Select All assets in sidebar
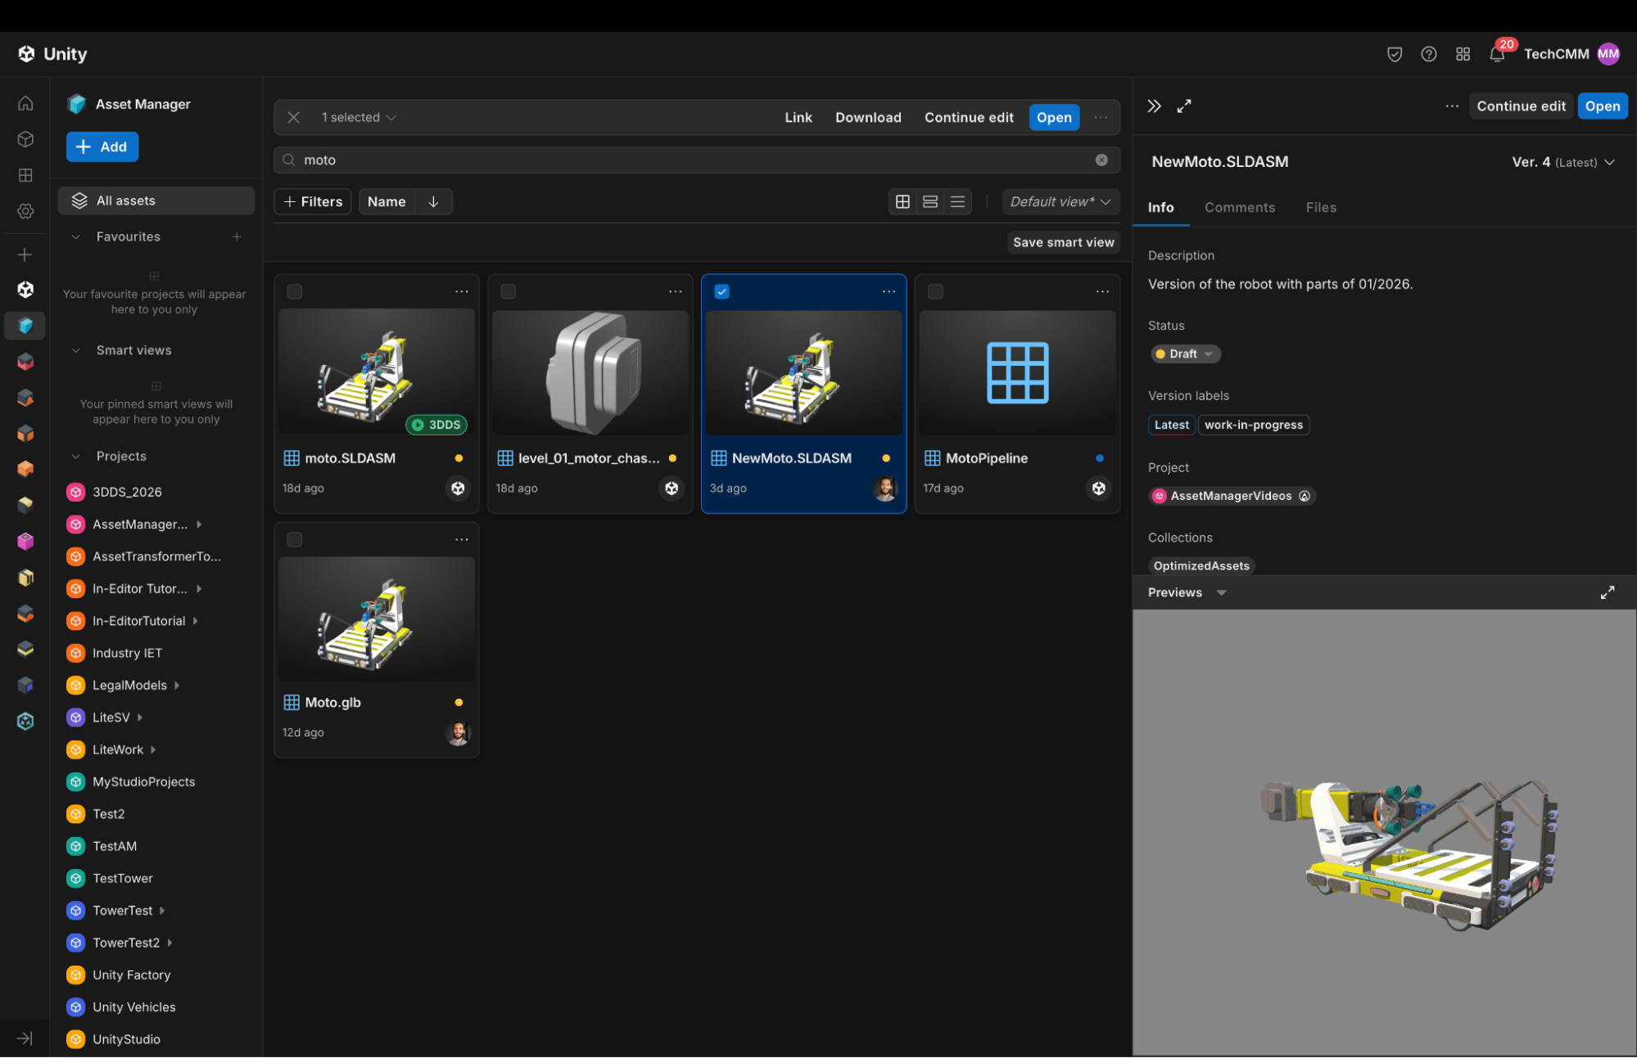 pos(156,201)
